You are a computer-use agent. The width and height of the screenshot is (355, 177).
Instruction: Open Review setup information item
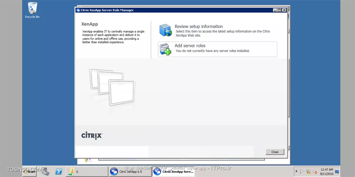[217, 30]
